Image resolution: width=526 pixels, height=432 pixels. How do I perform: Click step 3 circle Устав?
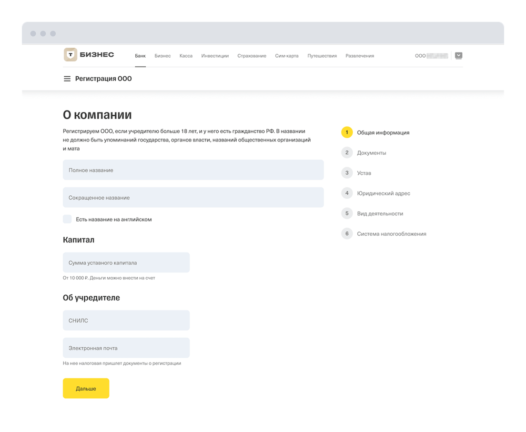click(x=347, y=173)
